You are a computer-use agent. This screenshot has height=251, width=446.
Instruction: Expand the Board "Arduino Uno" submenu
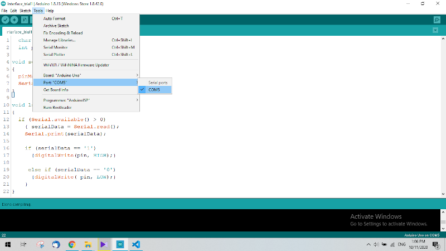pyautogui.click(x=86, y=75)
